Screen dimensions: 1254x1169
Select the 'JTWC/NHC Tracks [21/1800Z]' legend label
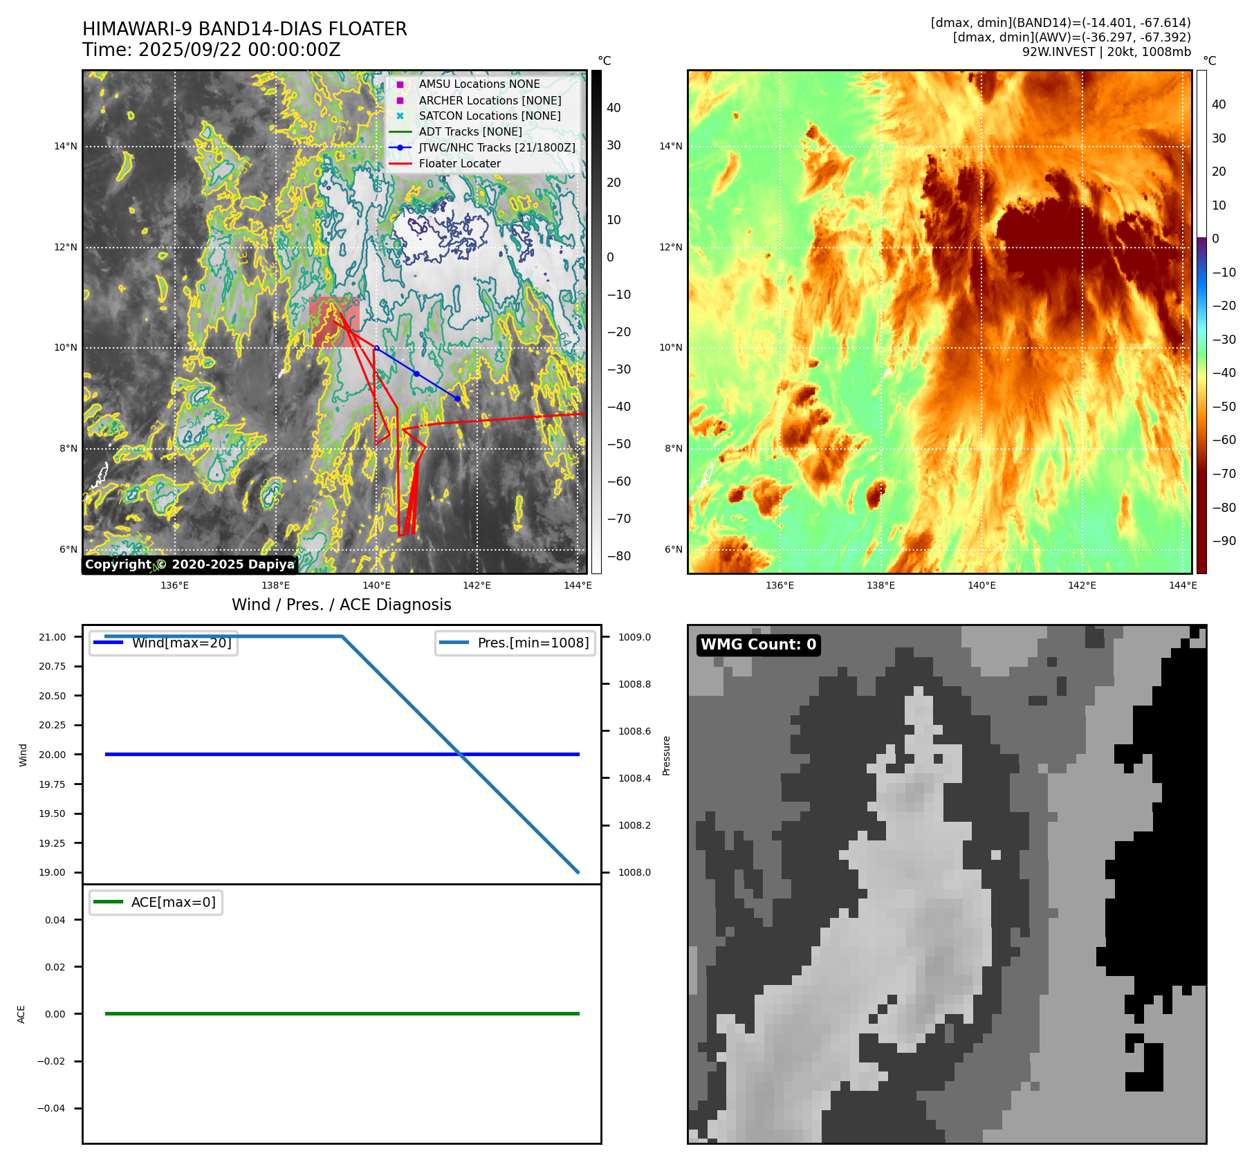pyautogui.click(x=497, y=148)
